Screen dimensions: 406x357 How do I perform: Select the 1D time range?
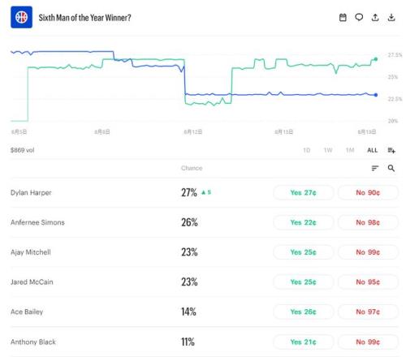(x=306, y=150)
